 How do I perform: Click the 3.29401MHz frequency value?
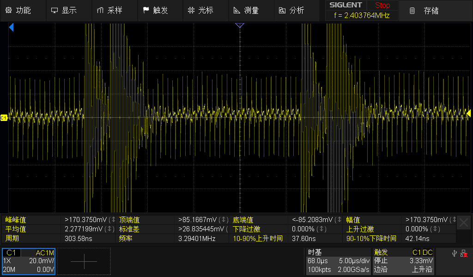click(x=197, y=238)
